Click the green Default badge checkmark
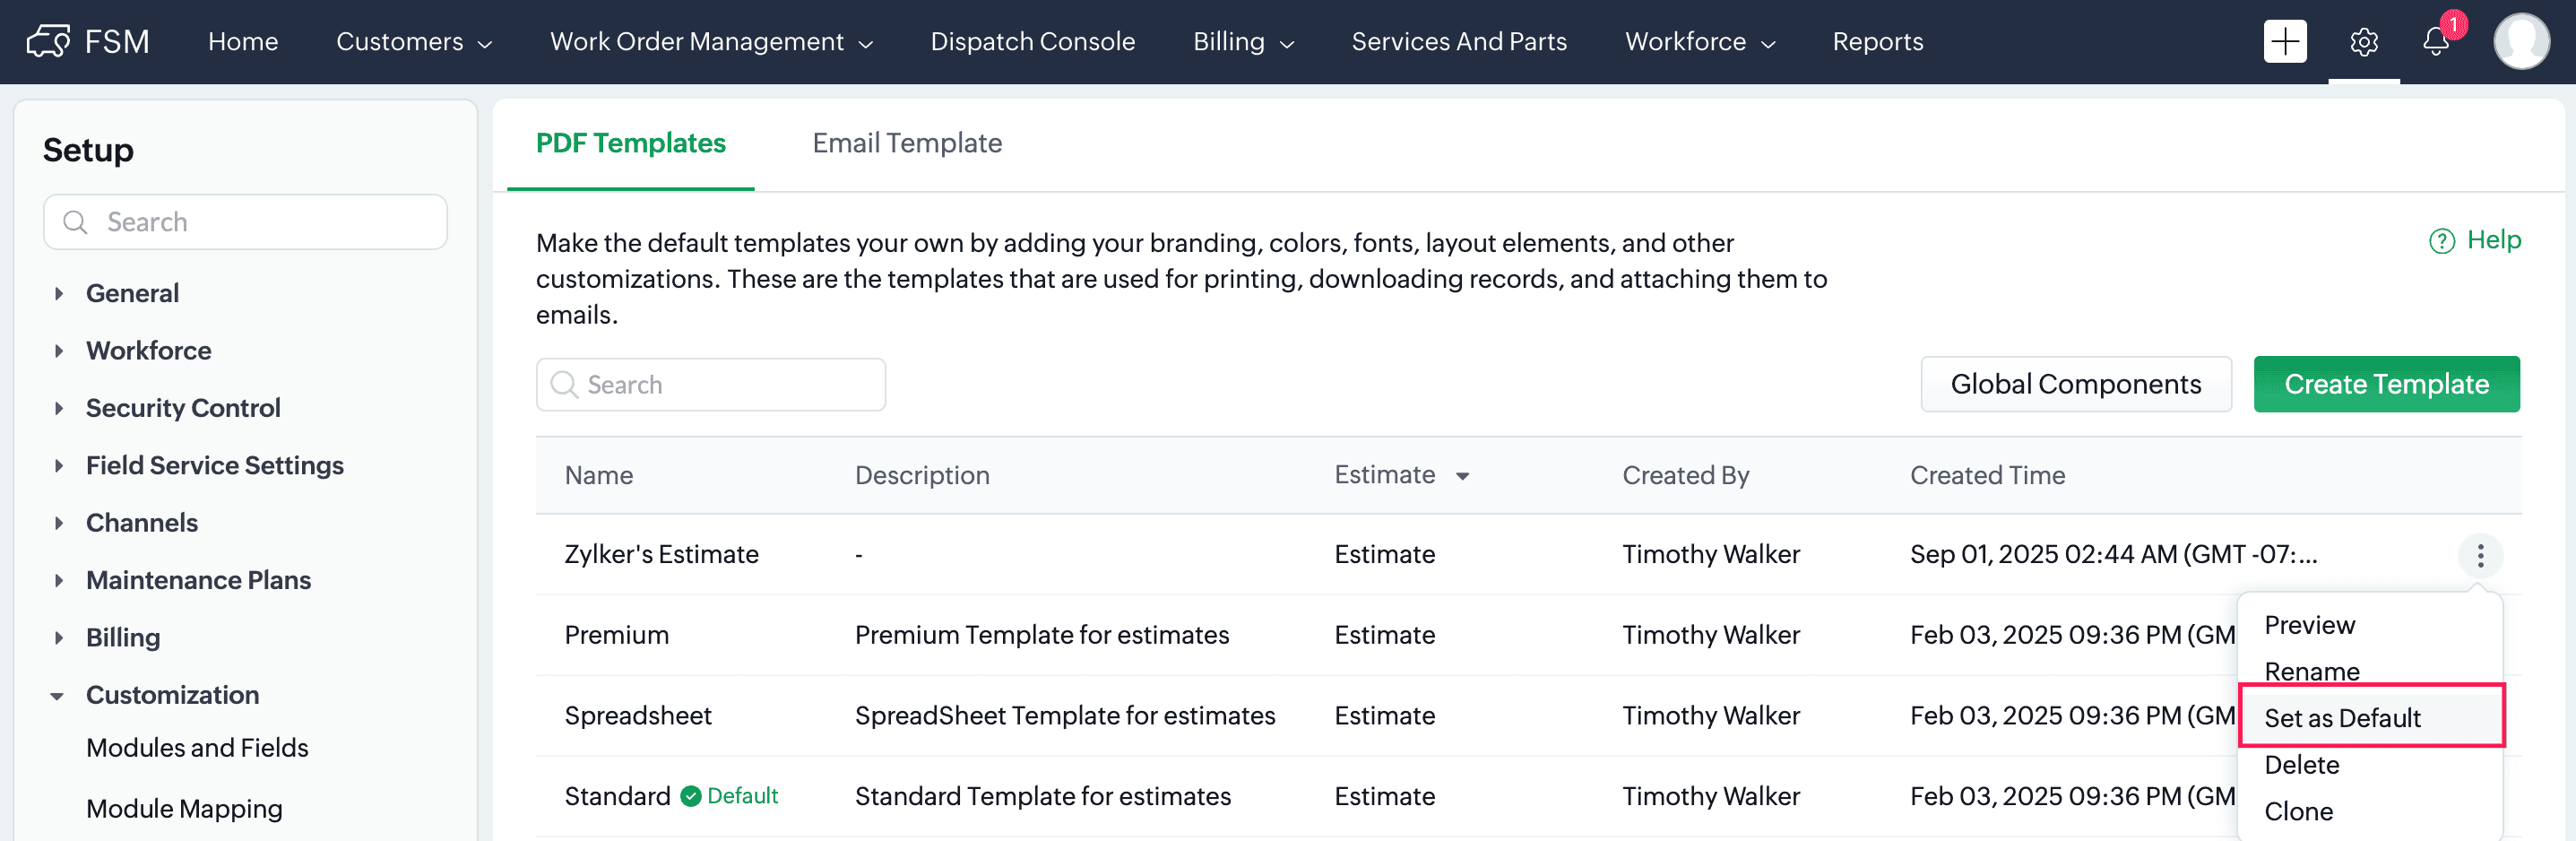The image size is (2576, 841). pyautogui.click(x=690, y=796)
